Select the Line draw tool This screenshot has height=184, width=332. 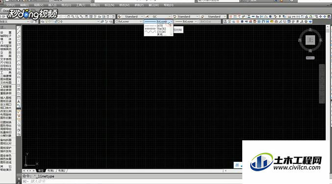click(19, 28)
